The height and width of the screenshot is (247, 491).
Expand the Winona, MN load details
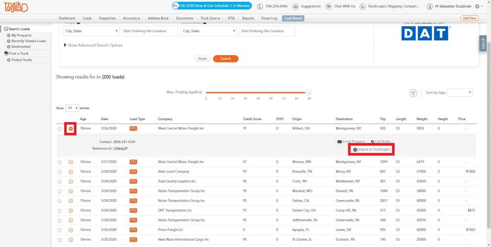pos(71,162)
